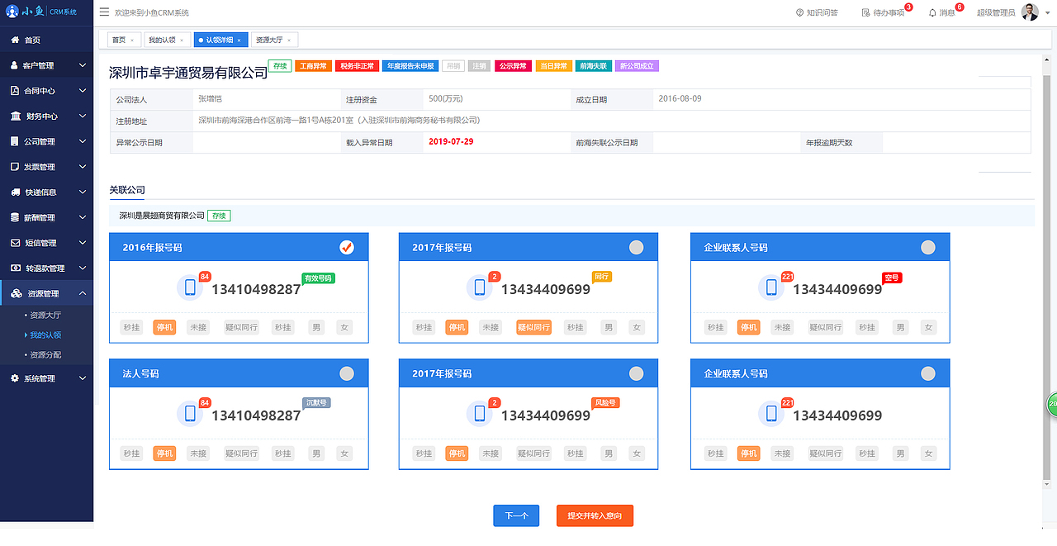
Task: Select the 2017年报号码 card circle
Action: pyautogui.click(x=637, y=245)
